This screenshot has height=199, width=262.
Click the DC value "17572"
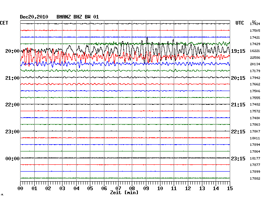coord(255,111)
